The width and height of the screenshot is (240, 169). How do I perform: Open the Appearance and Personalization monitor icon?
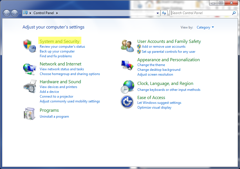[127, 65]
